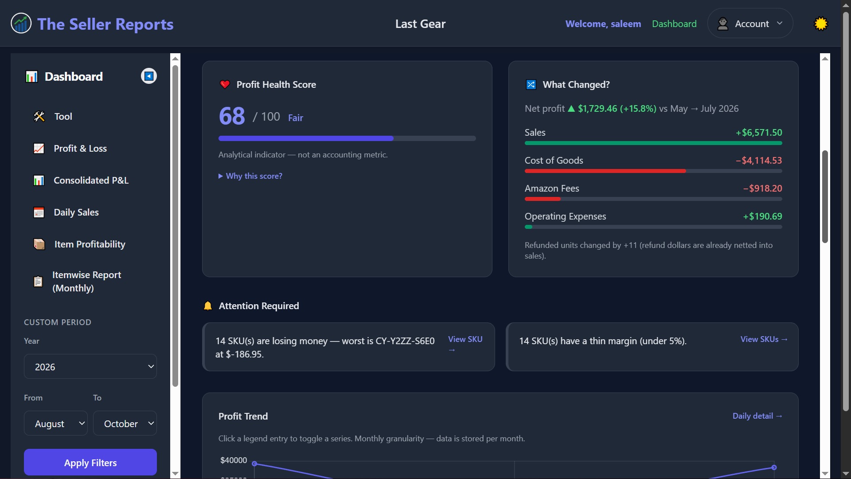This screenshot has height=479, width=851.
Task: Collapse the sidebar using the arrow toggle
Action: (149, 76)
